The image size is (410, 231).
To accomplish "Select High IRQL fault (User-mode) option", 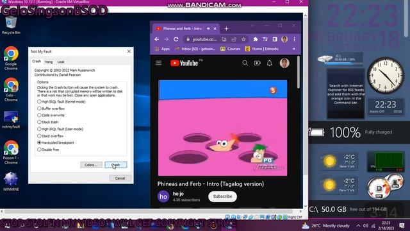I will pos(60,129).
